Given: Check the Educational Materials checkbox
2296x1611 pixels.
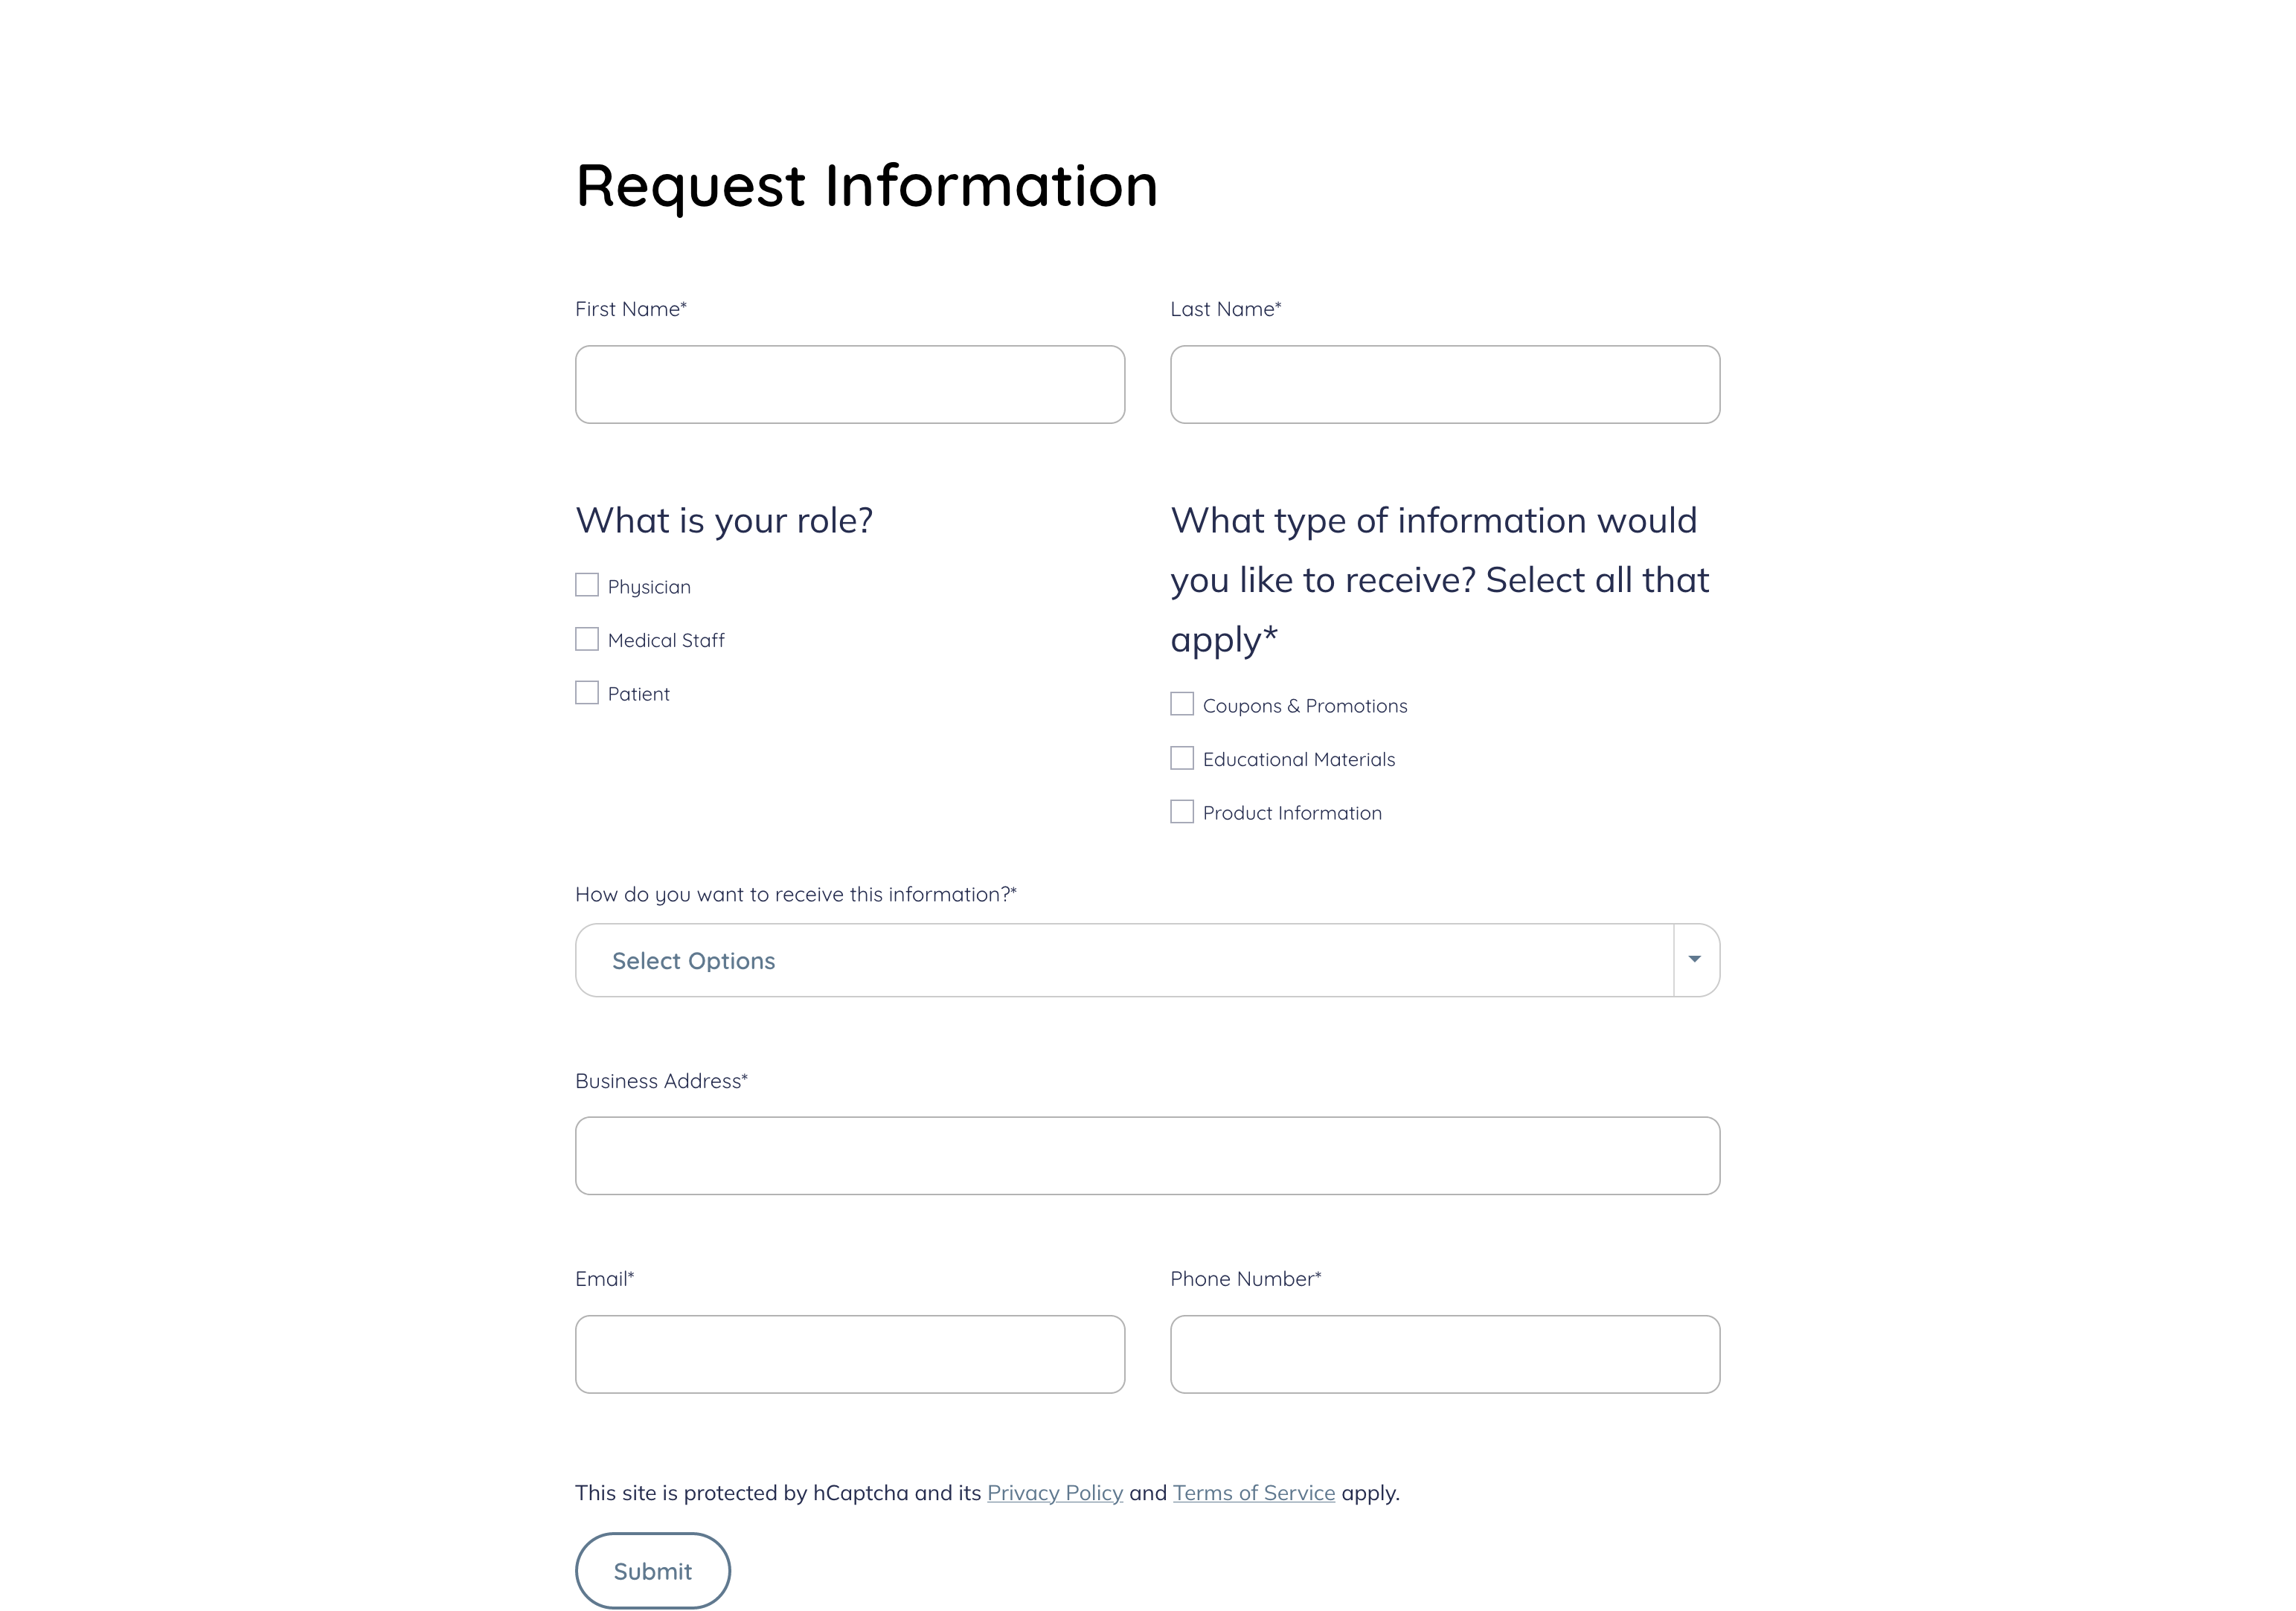Looking at the screenshot, I should click(1182, 759).
